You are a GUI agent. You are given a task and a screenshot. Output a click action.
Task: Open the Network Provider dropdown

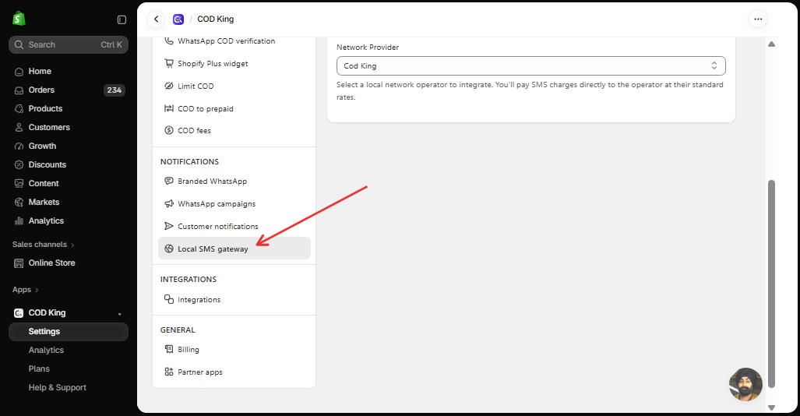pyautogui.click(x=530, y=66)
